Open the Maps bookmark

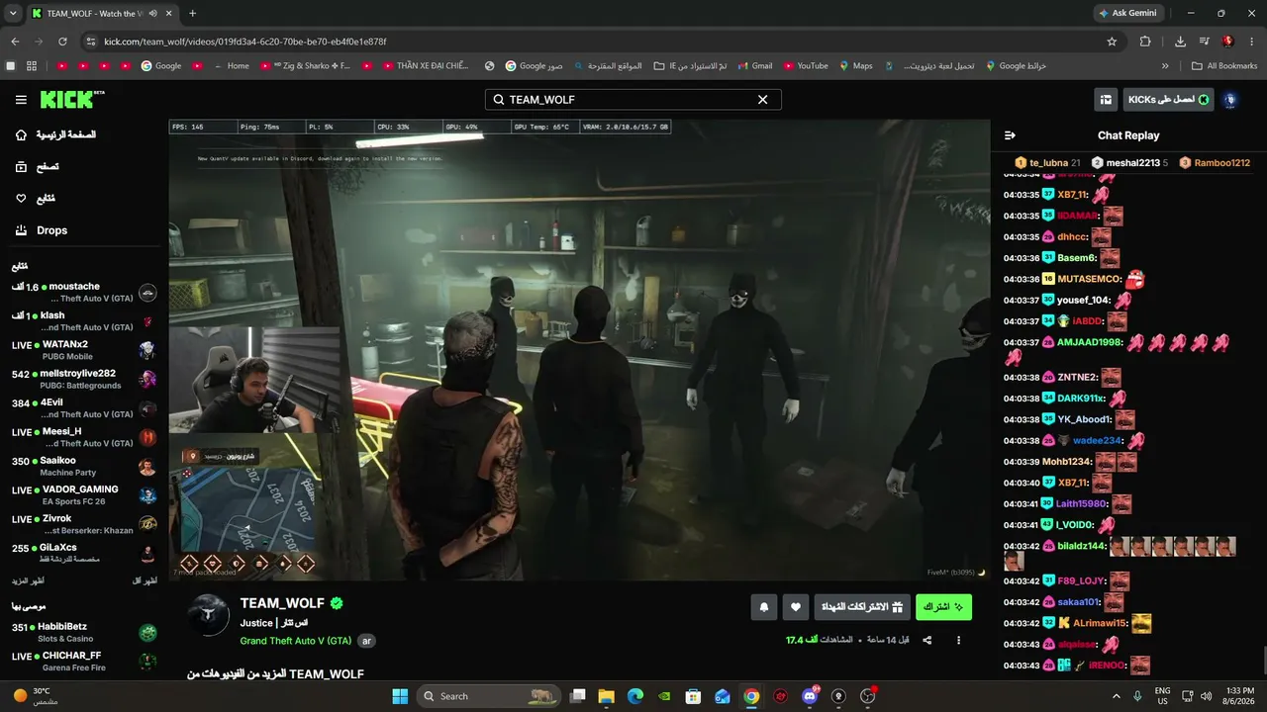856,66
